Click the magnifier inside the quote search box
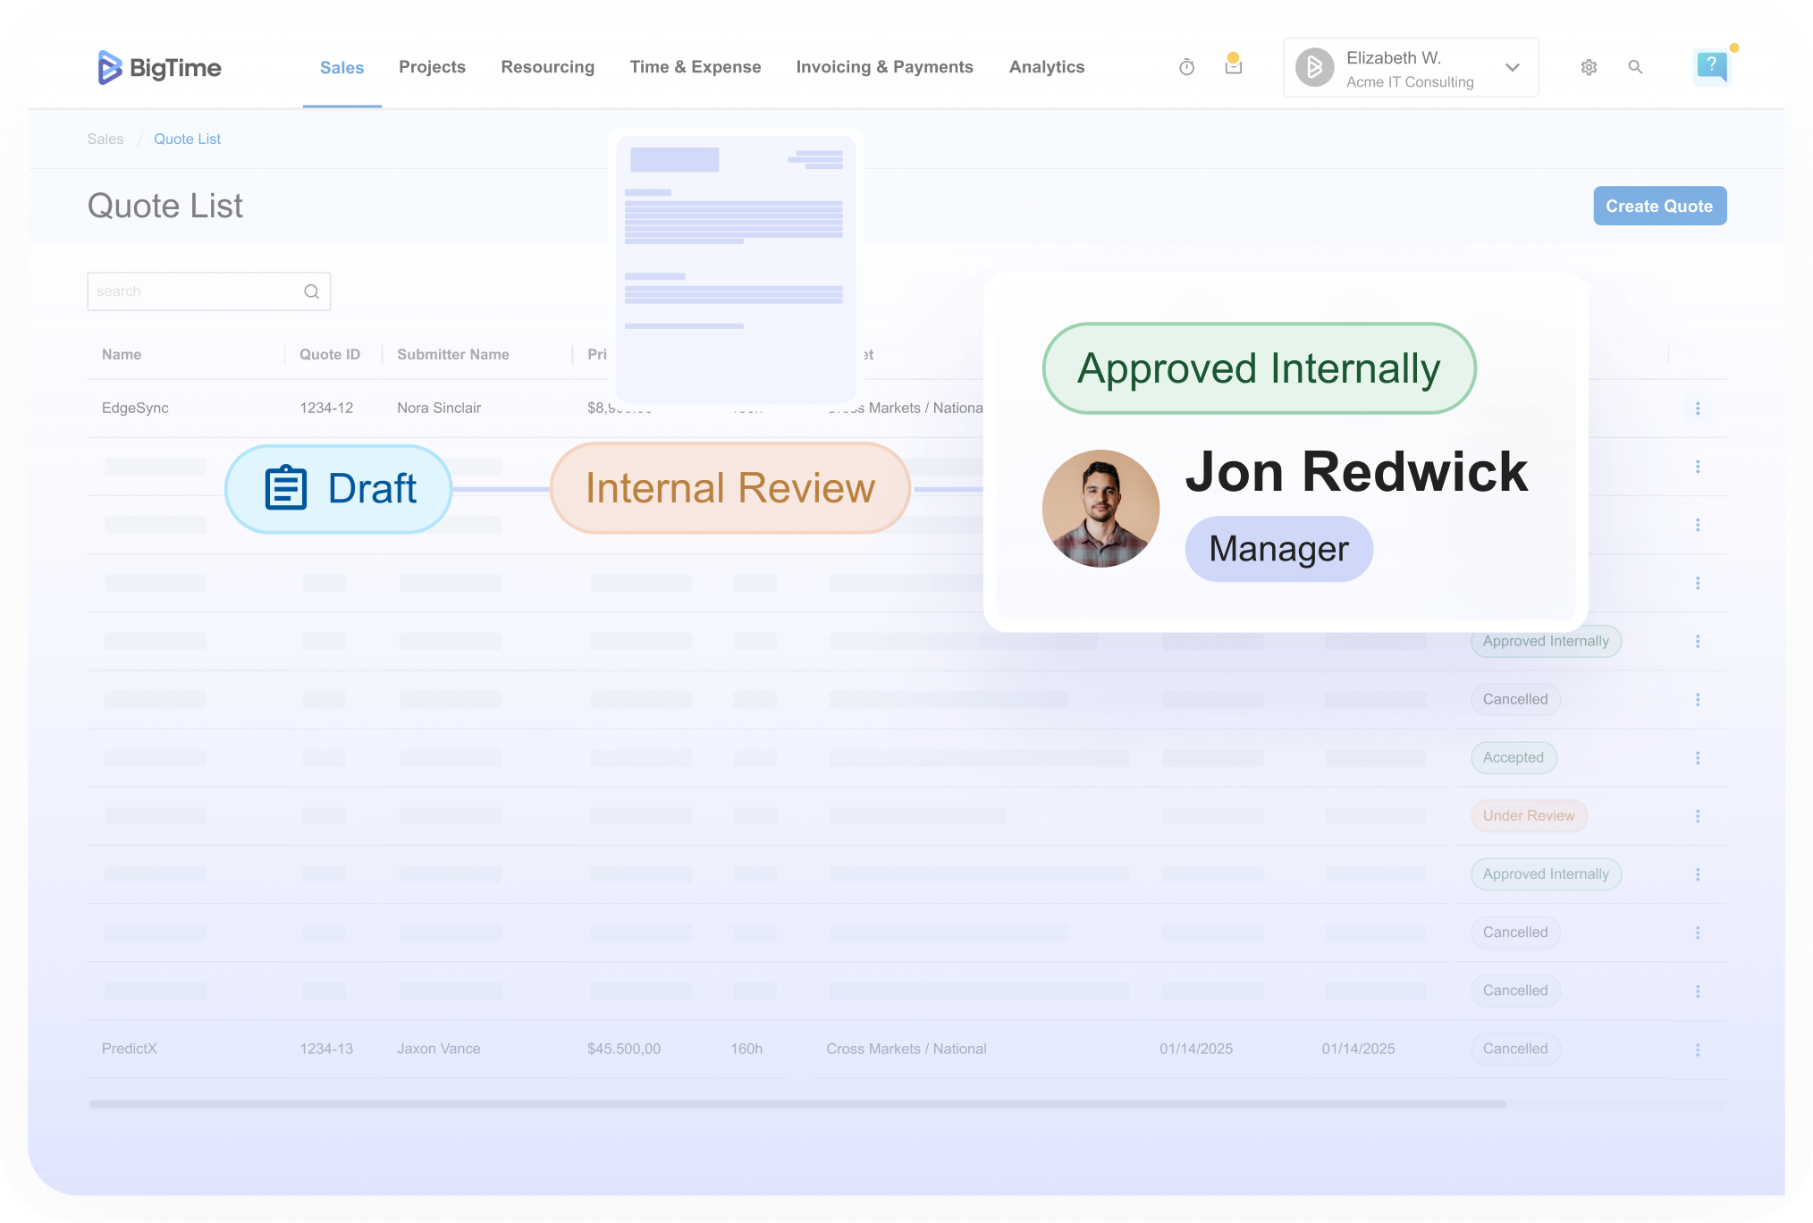The width and height of the screenshot is (1813, 1223). tap(311, 291)
